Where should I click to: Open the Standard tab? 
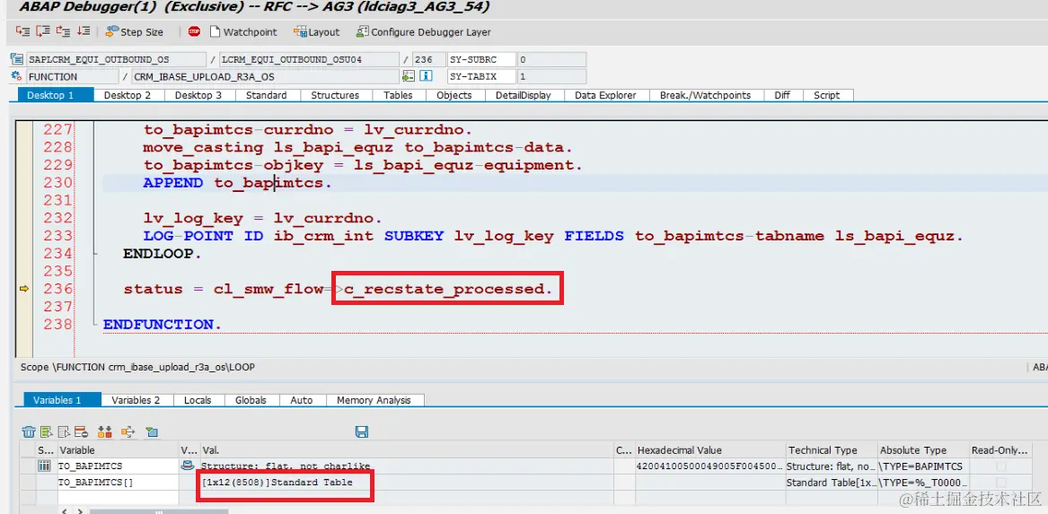coord(266,95)
